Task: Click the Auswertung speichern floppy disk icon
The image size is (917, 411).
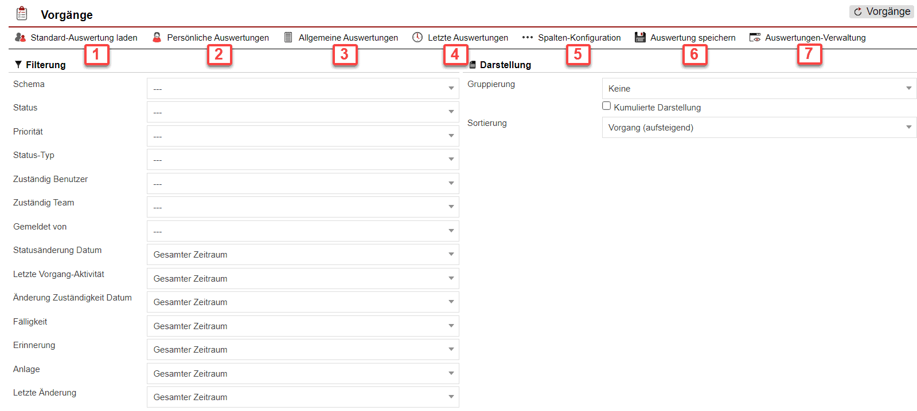Action: point(640,37)
